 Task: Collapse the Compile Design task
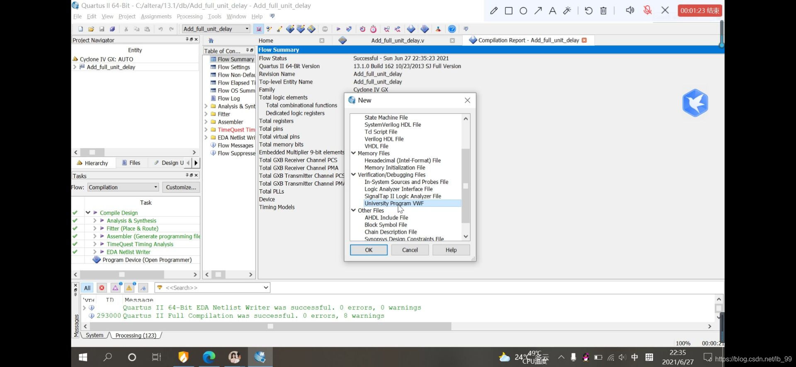(88, 213)
